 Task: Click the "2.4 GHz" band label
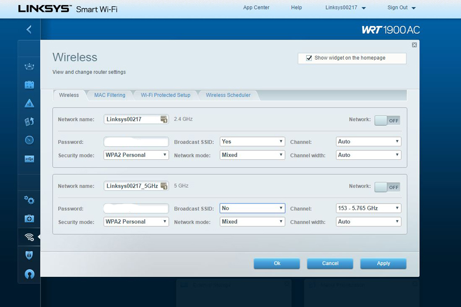pyautogui.click(x=183, y=119)
